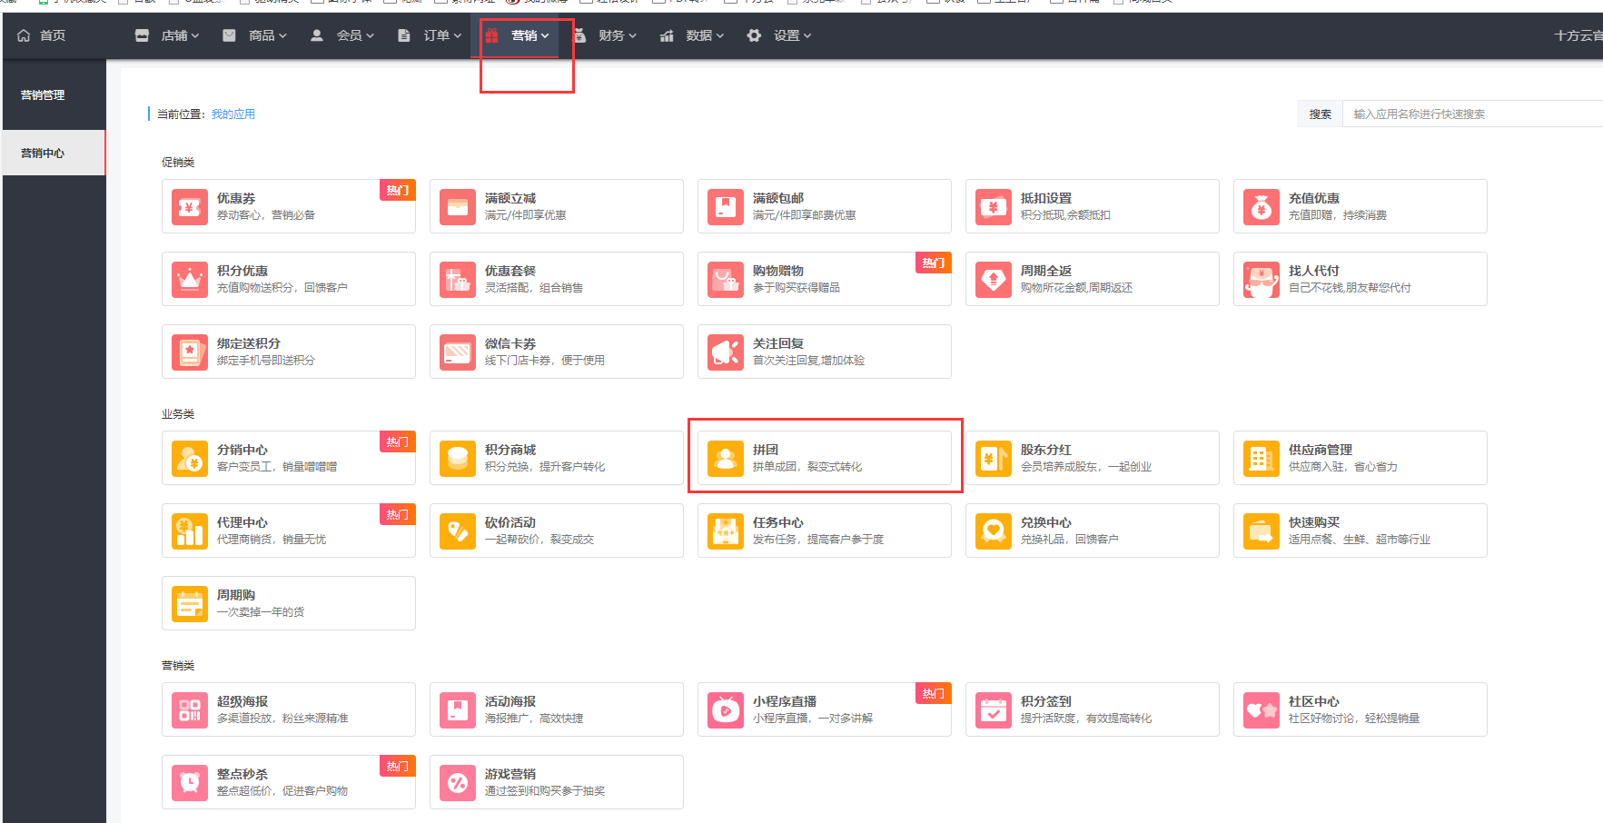Image resolution: width=1603 pixels, height=823 pixels.
Task: Open the 积分优惠 crown icon
Action: point(190,280)
